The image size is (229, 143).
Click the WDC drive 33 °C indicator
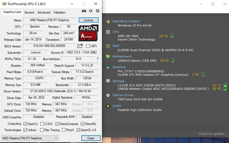[225, 88]
